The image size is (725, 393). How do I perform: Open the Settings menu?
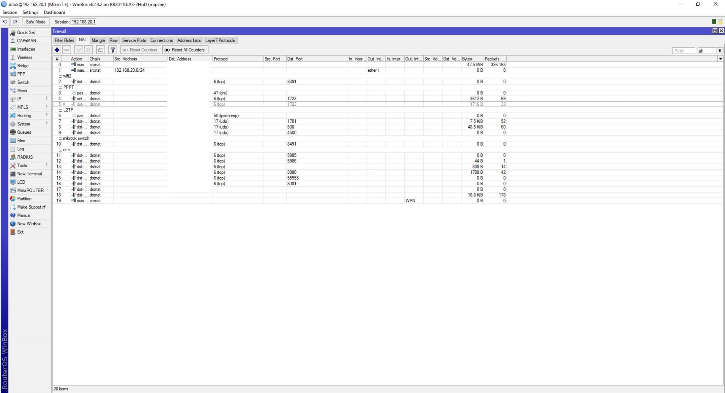30,12
